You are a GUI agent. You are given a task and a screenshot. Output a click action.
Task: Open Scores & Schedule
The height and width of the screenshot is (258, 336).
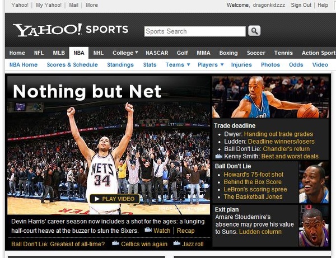72,65
